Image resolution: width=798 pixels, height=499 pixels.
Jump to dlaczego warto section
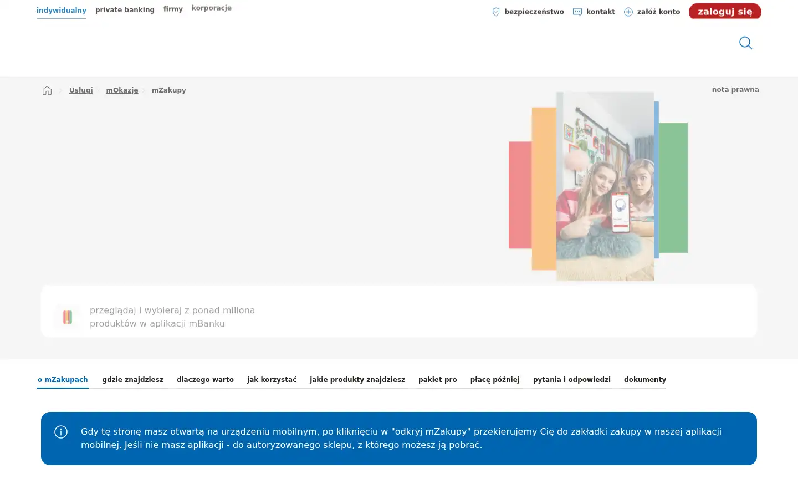(x=205, y=380)
